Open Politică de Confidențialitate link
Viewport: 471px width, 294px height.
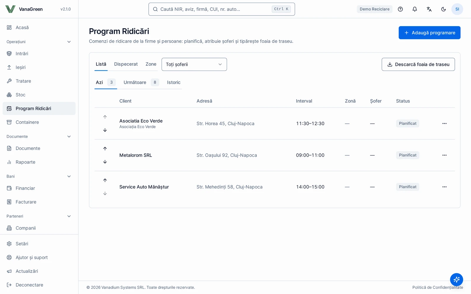coord(438,288)
